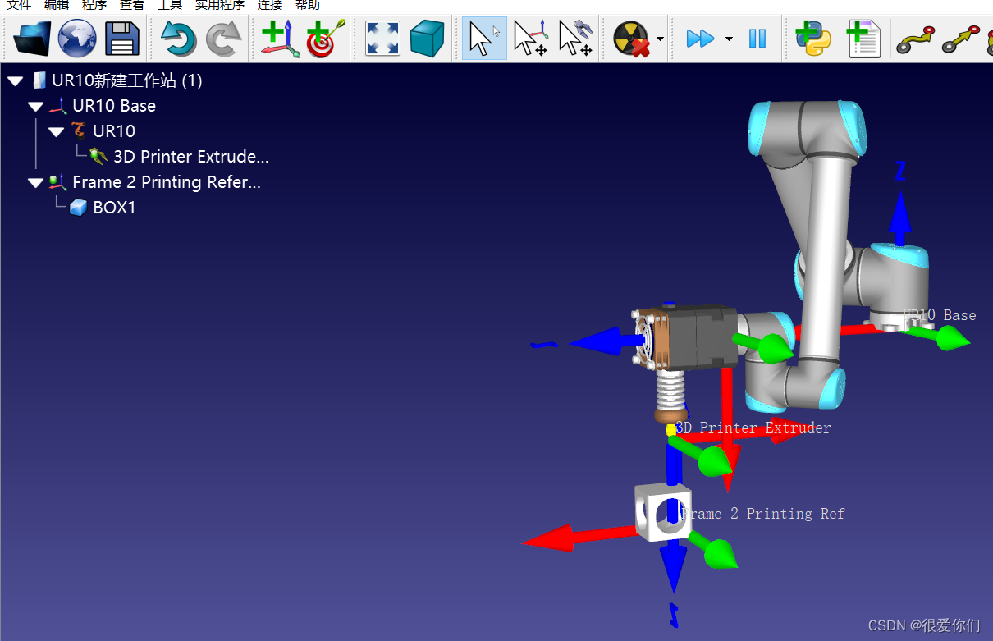Undo the last action

179,38
